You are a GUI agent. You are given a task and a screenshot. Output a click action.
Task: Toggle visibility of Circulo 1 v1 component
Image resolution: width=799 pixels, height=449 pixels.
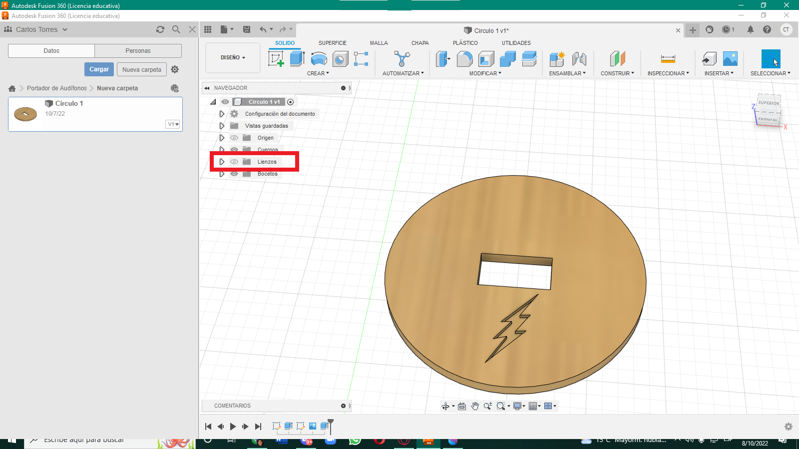point(225,102)
